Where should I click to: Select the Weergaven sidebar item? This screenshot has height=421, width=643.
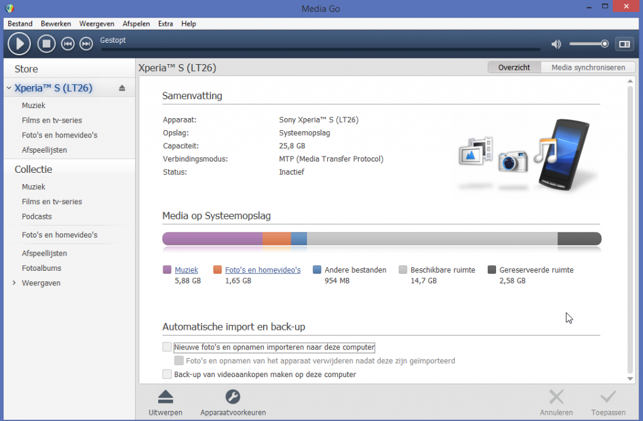(41, 283)
